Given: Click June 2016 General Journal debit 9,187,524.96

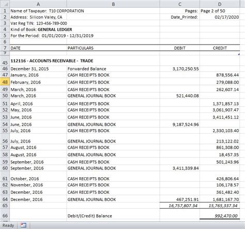Looking at the screenshot, I should click(x=180, y=124).
